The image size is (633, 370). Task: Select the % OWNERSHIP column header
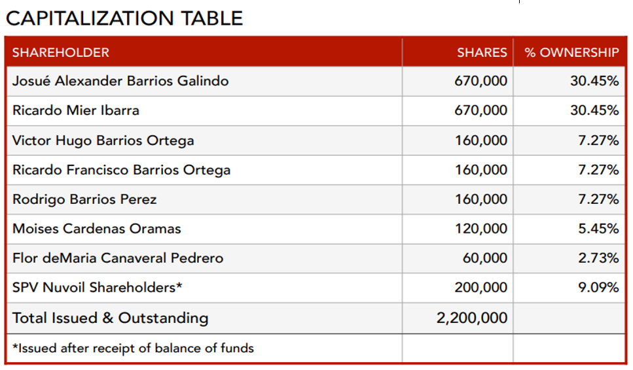point(571,52)
